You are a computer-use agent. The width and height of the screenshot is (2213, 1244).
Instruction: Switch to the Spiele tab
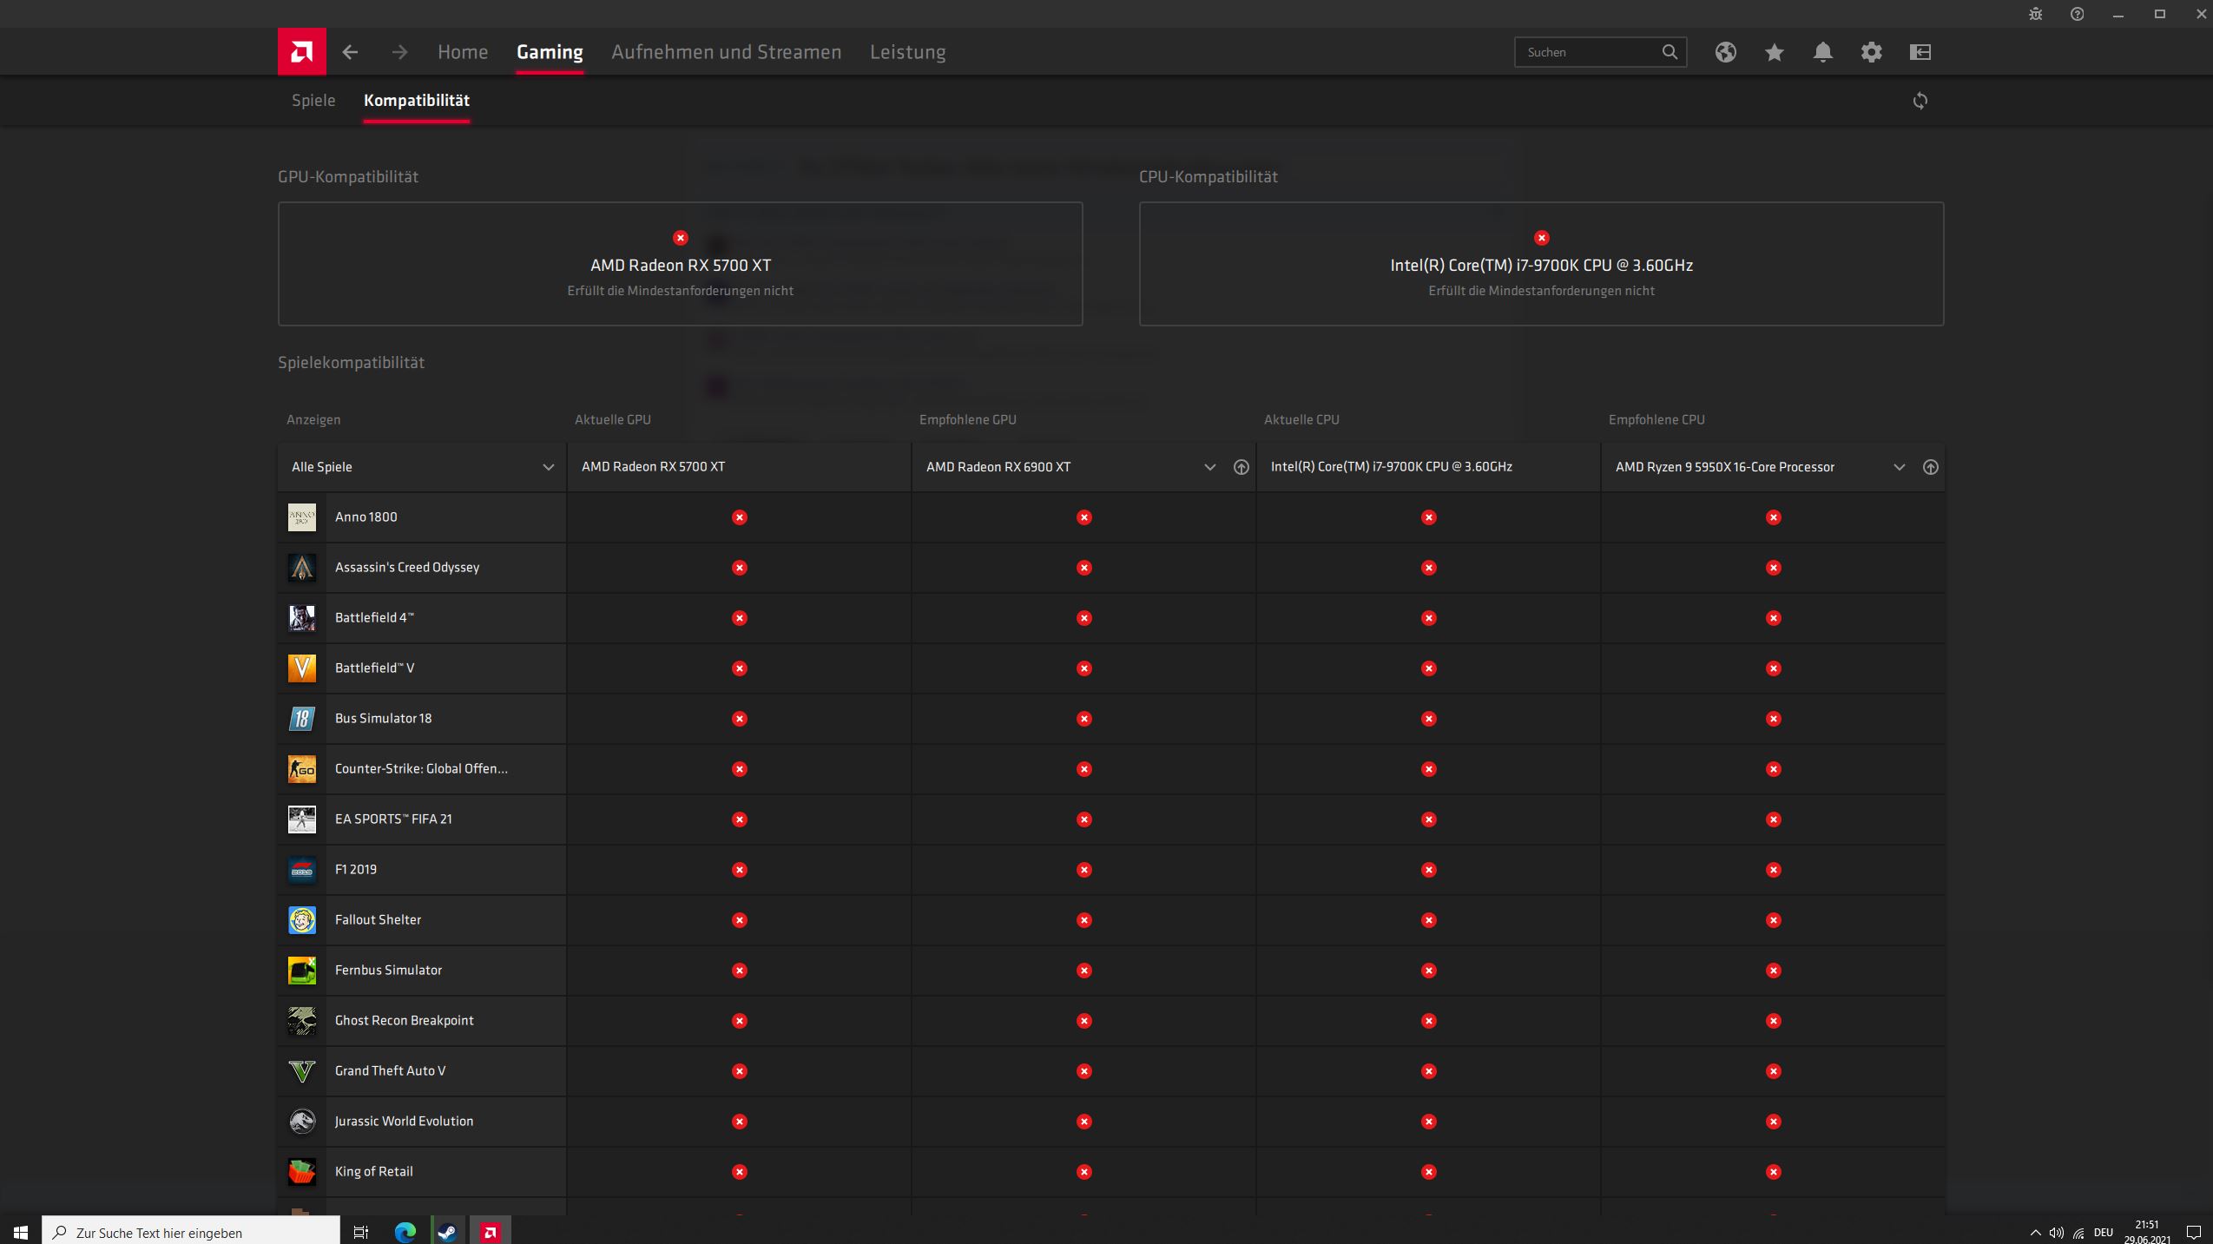point(313,101)
